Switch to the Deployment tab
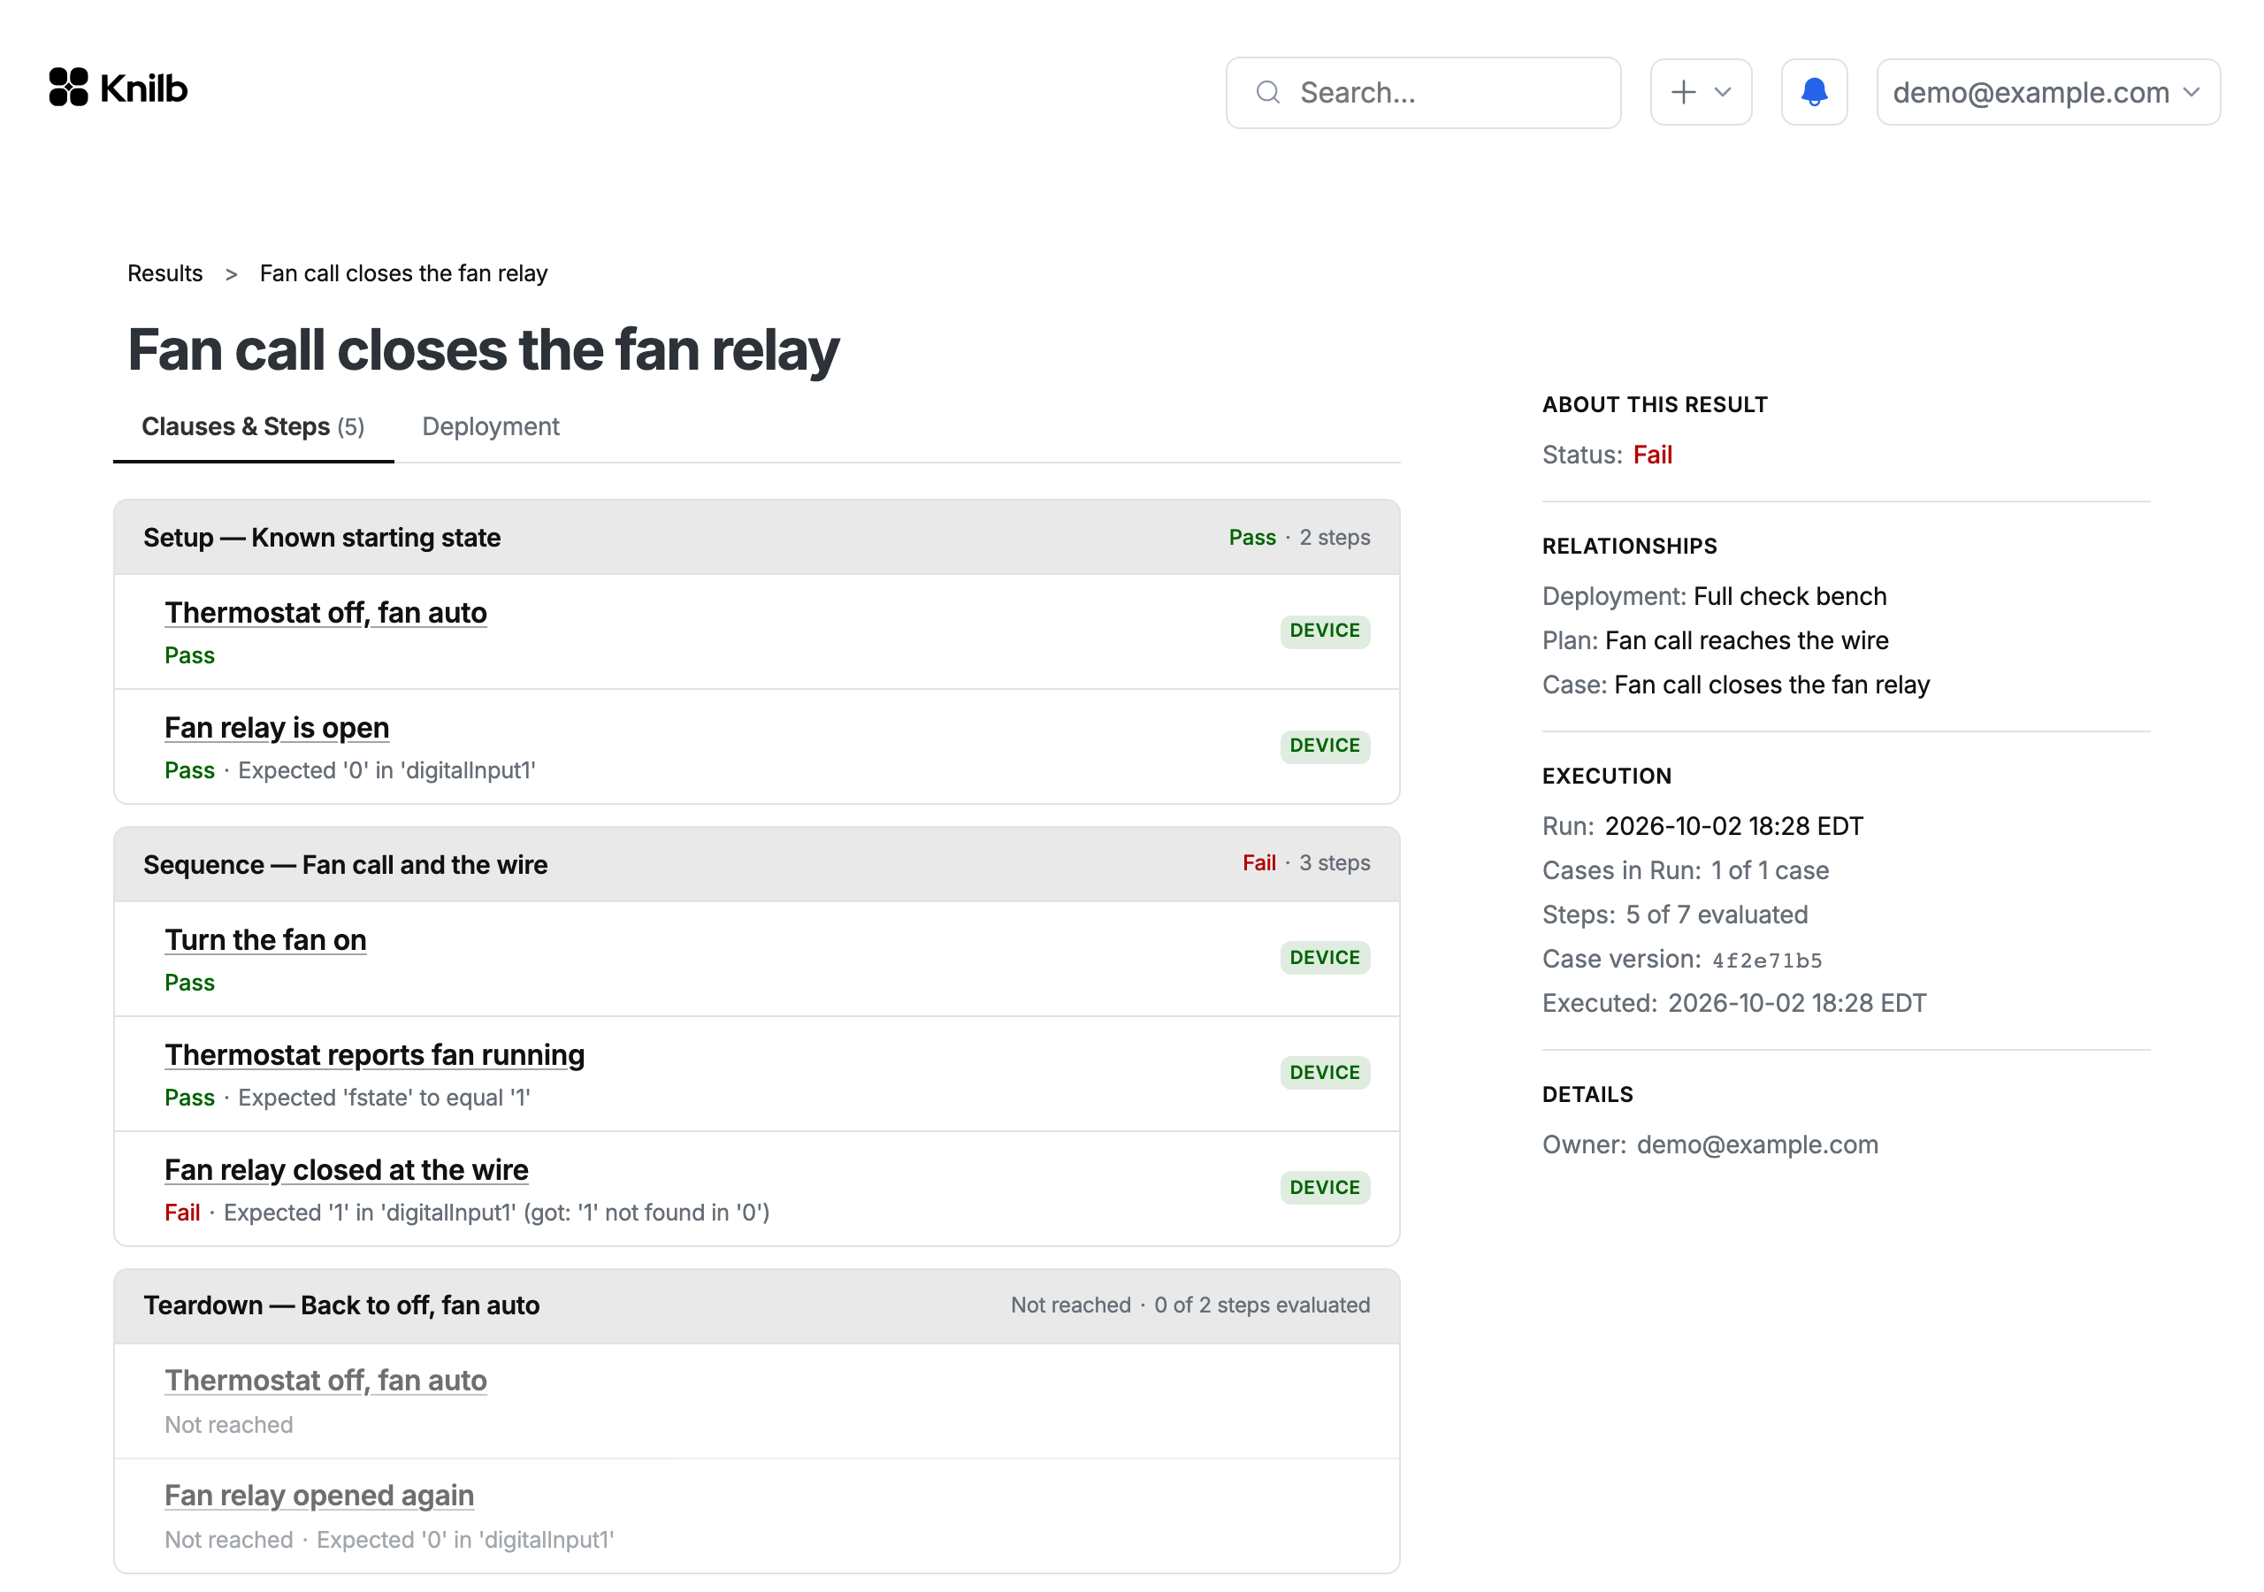Screen dimensions: 2264x1592 (490, 426)
